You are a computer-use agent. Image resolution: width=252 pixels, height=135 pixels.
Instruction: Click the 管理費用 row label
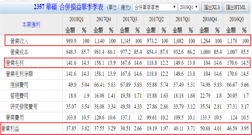20,96
